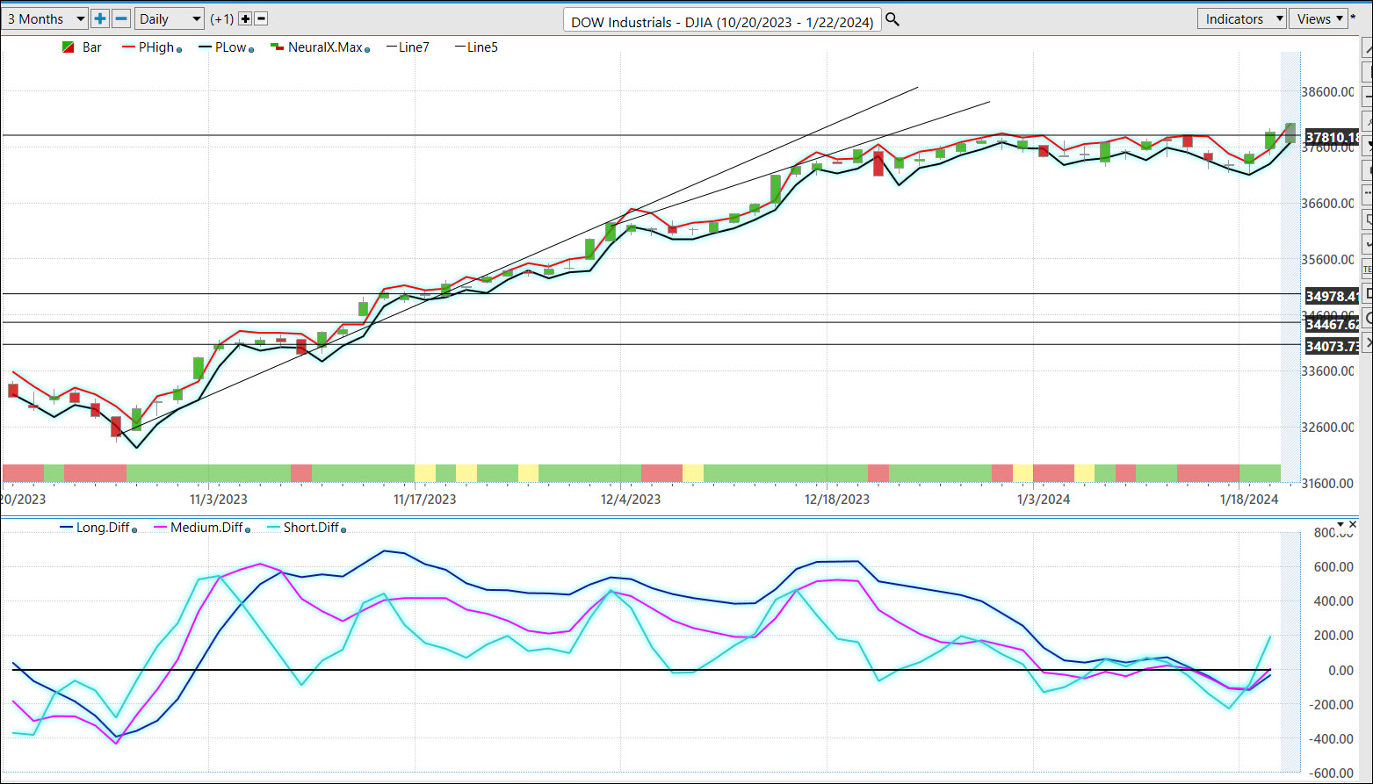Click the dot next to Long.Diff
The width and height of the screenshot is (1373, 784).
click(x=134, y=530)
